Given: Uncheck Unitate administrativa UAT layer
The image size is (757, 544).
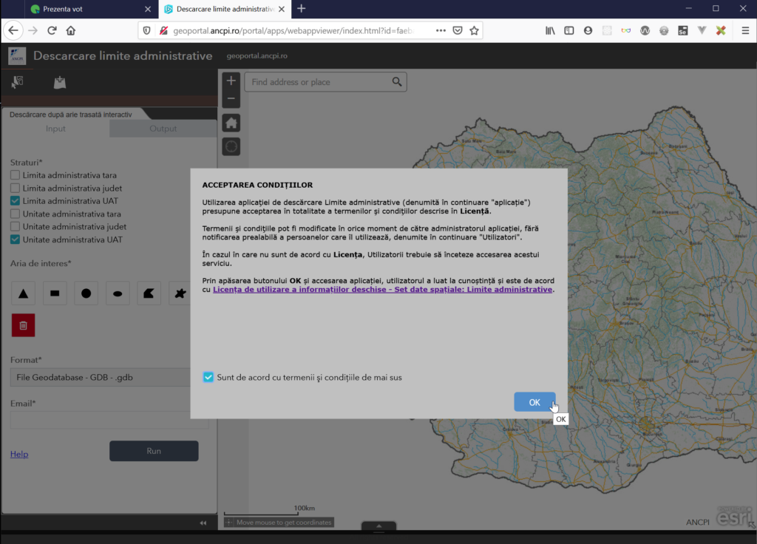Looking at the screenshot, I should tap(15, 239).
